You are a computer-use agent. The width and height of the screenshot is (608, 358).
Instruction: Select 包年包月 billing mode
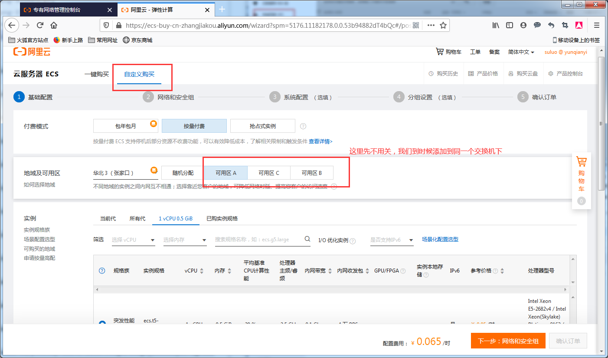[x=125, y=126]
